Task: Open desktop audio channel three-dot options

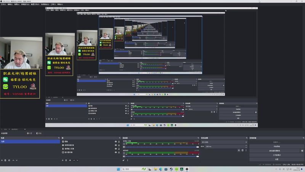Action: pos(124,153)
